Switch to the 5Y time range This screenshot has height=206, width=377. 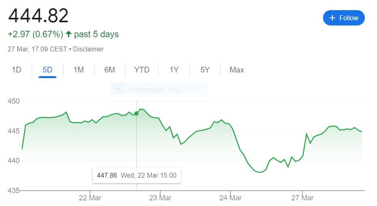tap(205, 70)
